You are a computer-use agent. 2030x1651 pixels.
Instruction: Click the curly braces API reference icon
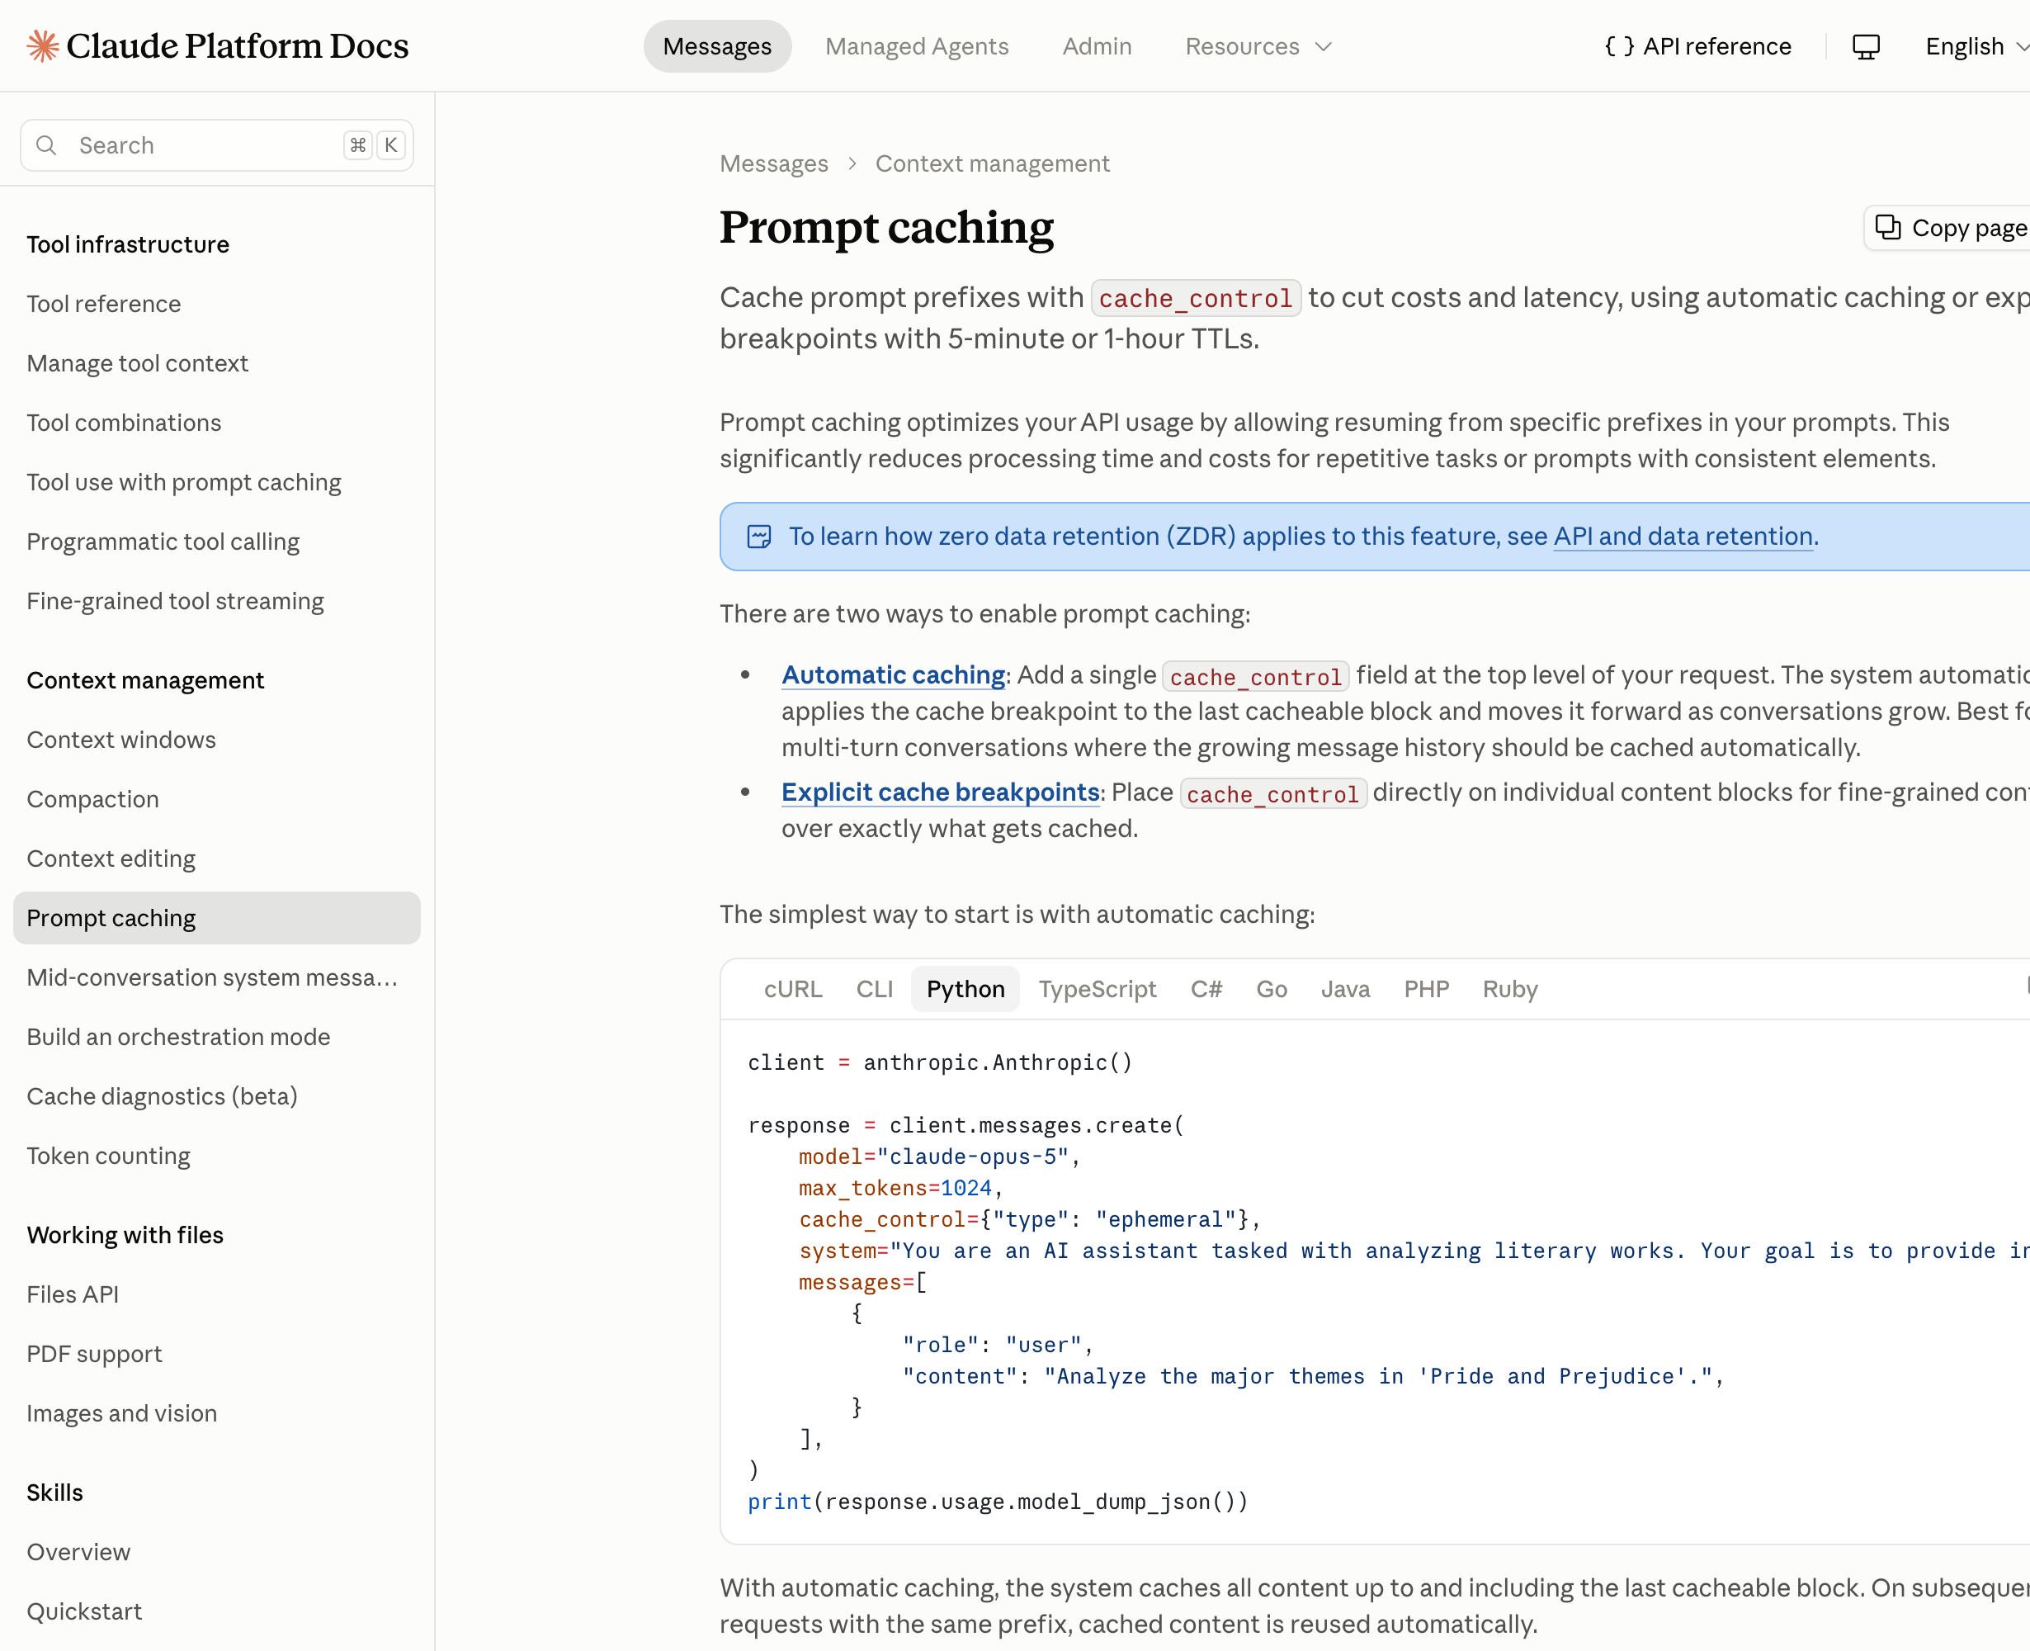click(1619, 46)
